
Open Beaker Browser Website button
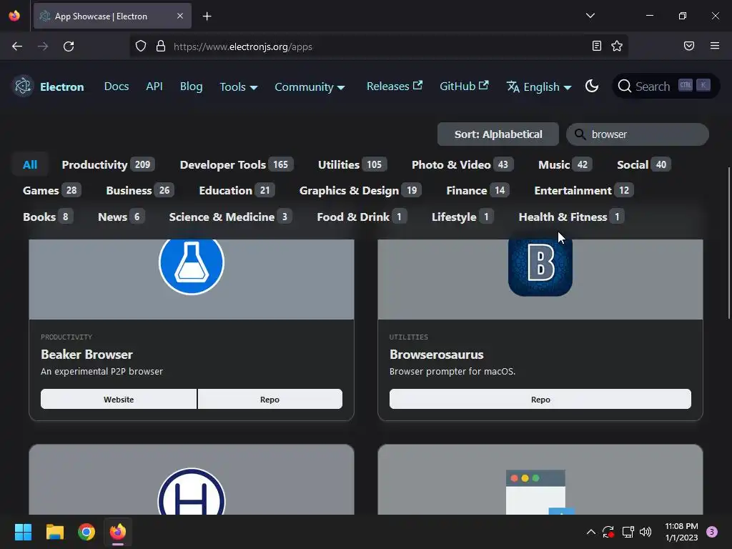click(x=119, y=399)
